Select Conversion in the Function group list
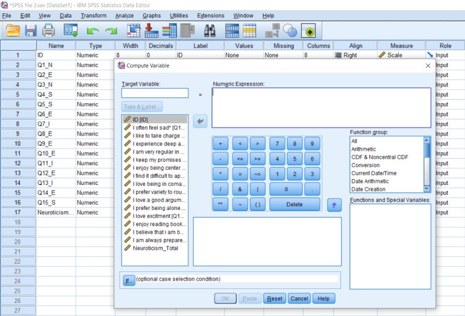Viewport: 465px width, 316px height. (366, 165)
